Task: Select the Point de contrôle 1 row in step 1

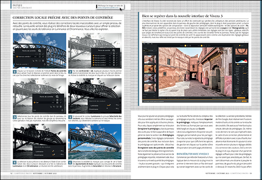Action: 30,56
